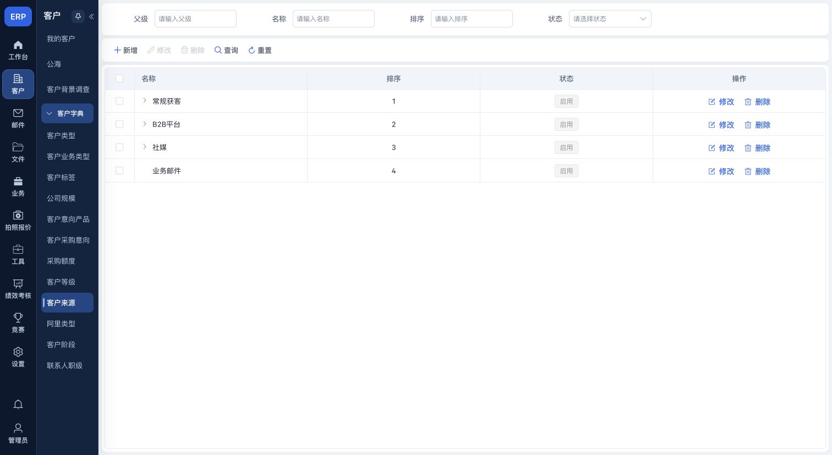Click 修改 in the 社媒 row
This screenshot has height=455, width=832.
[721, 148]
